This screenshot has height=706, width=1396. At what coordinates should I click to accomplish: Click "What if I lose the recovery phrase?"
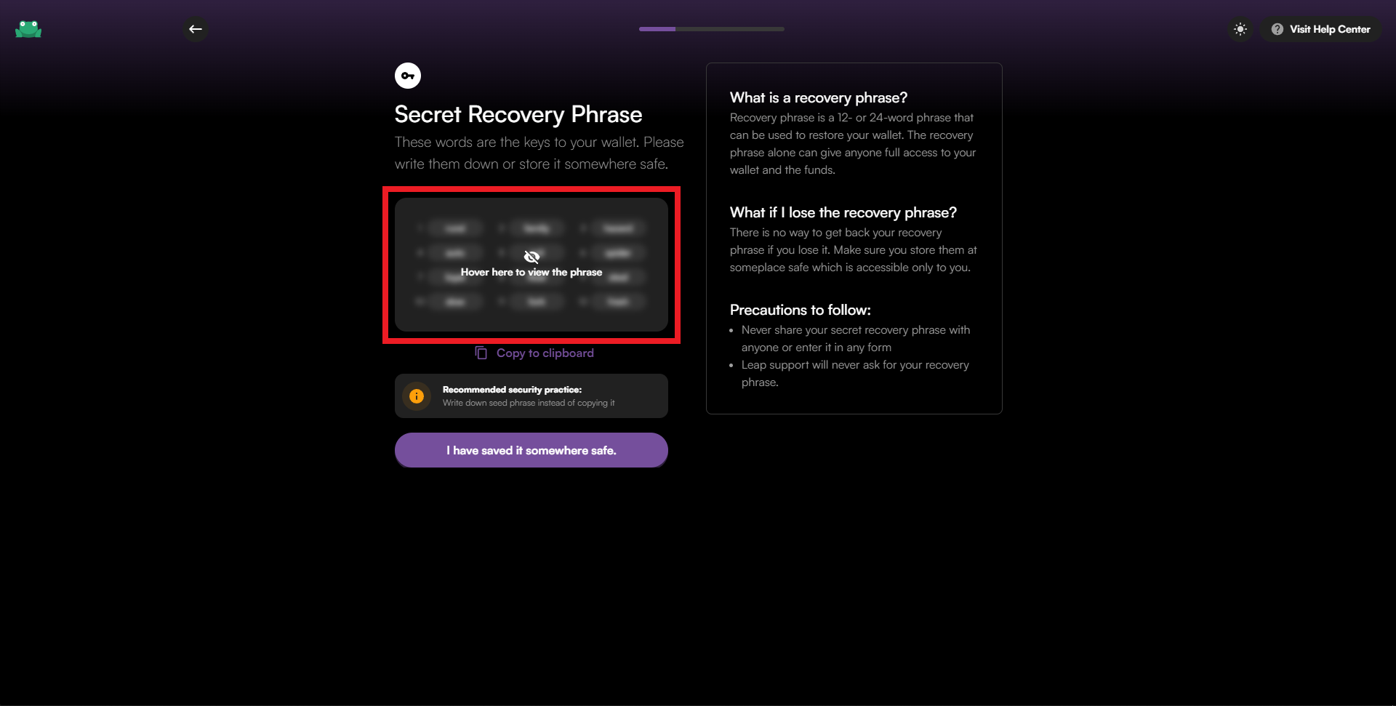(843, 212)
